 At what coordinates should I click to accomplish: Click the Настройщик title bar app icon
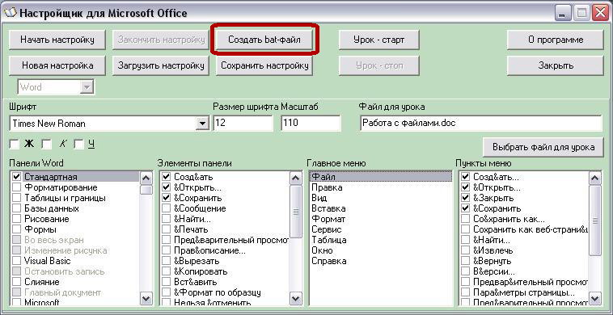click(10, 13)
